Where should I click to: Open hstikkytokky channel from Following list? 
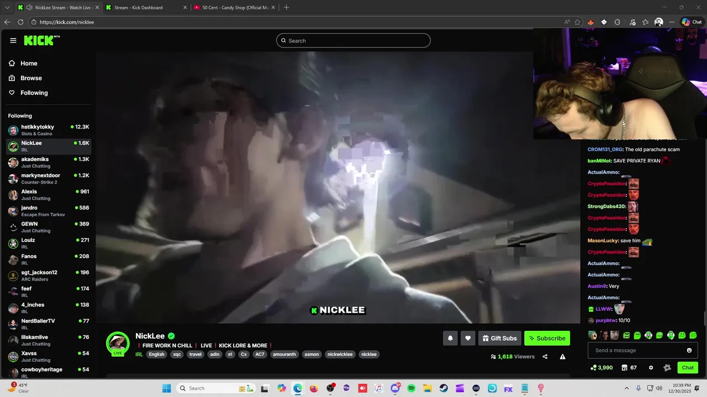click(x=49, y=130)
